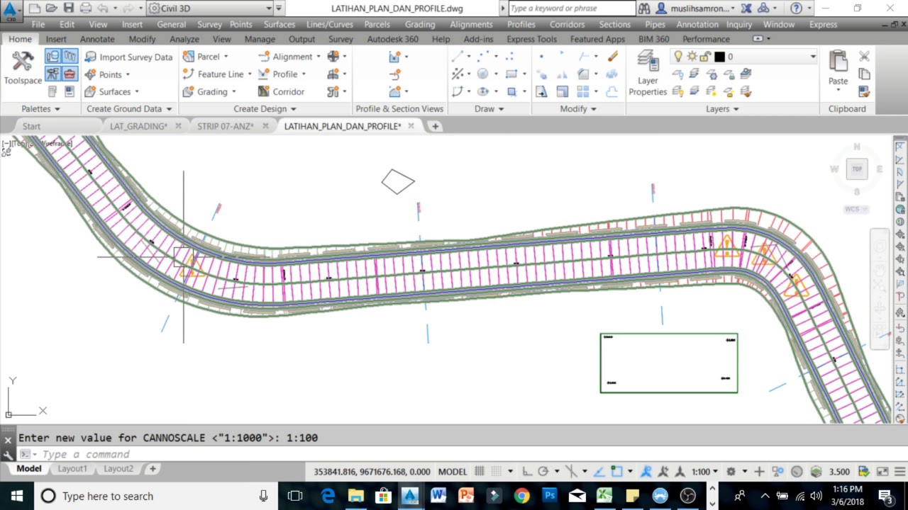908x510 pixels.
Task: Click the Pipe Network icon in Create Design
Action: tap(333, 91)
